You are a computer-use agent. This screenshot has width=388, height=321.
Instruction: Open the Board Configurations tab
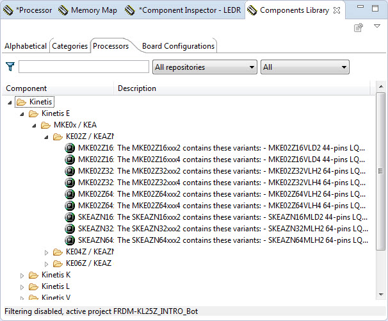[178, 46]
